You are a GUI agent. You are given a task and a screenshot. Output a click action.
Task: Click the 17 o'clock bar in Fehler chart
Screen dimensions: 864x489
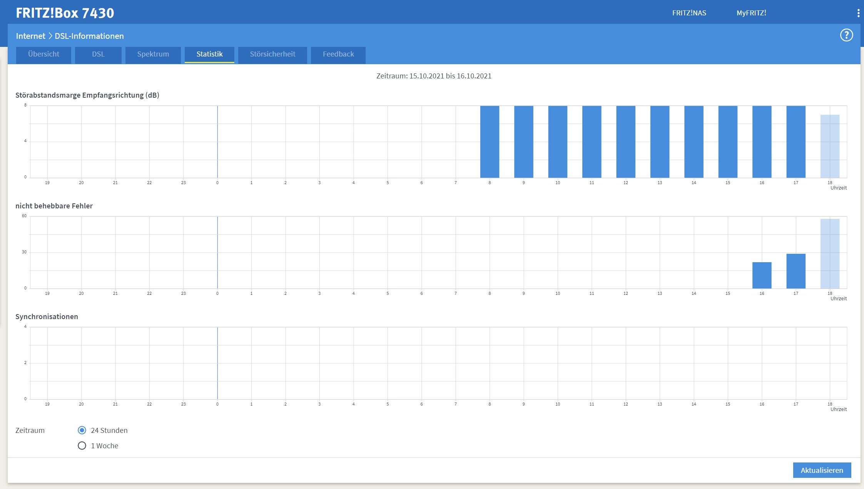coord(795,271)
